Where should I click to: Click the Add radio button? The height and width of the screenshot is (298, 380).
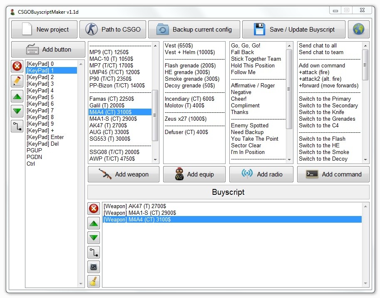[261, 174]
